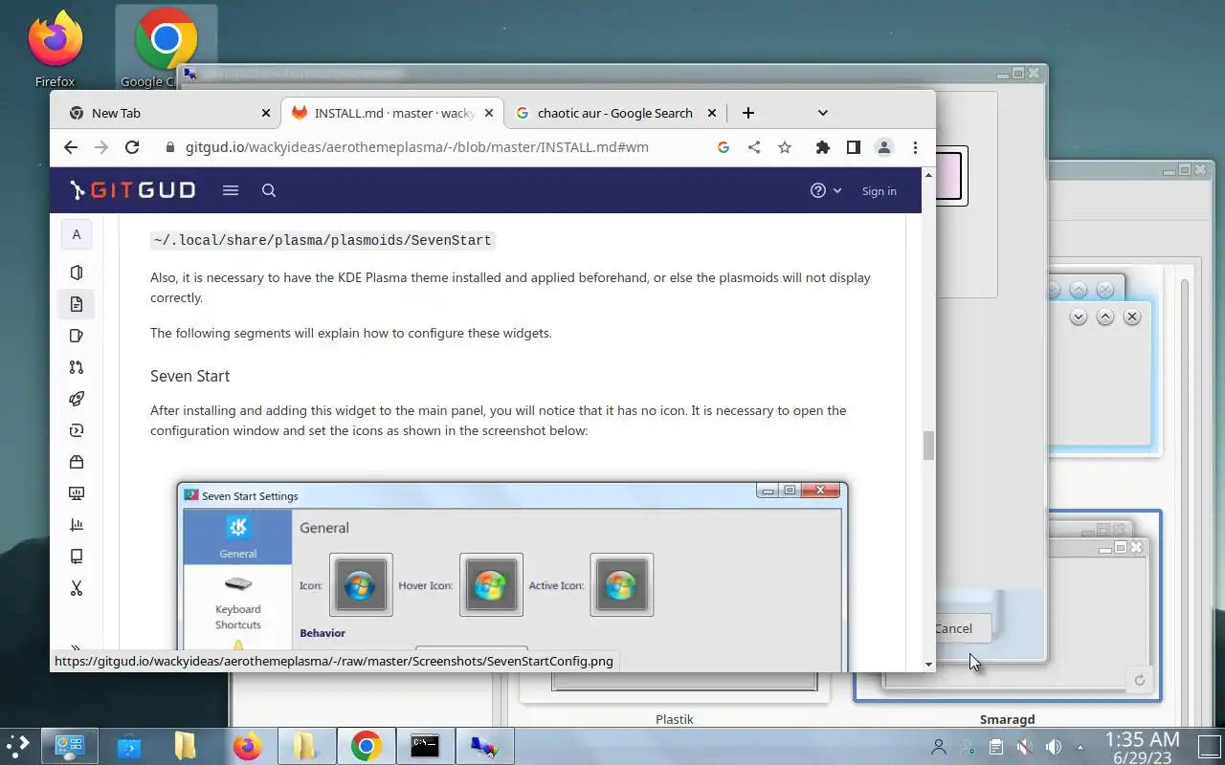Screen dimensions: 1225x765
Task: Open Snippets scissors icon in sidebar
Action: [x=77, y=588]
